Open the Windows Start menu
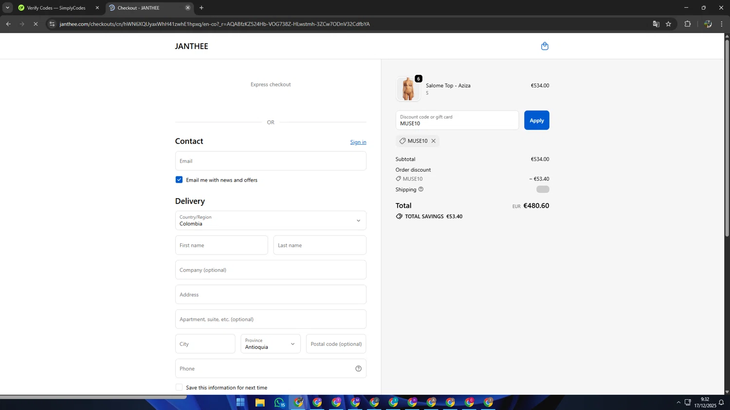 [x=240, y=402]
